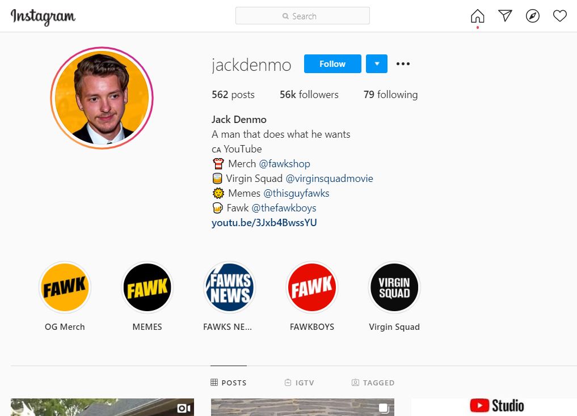Switch to the TAGGED tab
Image resolution: width=577 pixels, height=416 pixels.
click(373, 383)
